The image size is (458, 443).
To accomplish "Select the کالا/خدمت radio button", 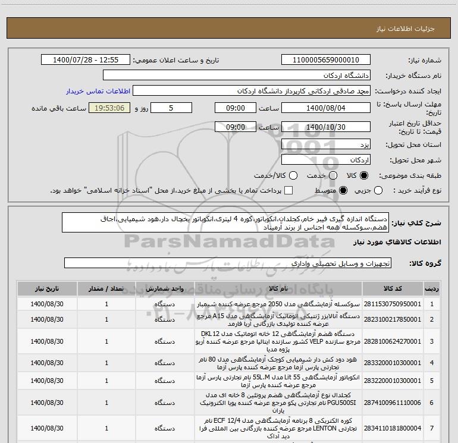I will click(x=293, y=175).
